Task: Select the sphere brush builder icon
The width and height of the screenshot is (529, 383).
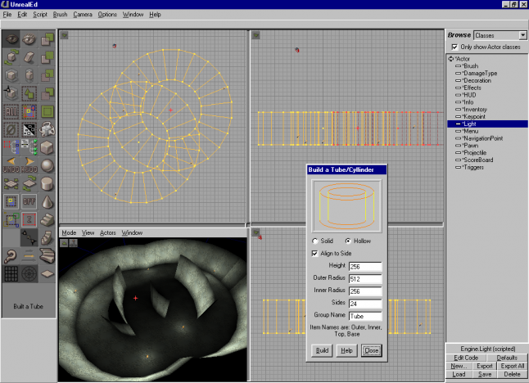Action: pyautogui.click(x=48, y=167)
